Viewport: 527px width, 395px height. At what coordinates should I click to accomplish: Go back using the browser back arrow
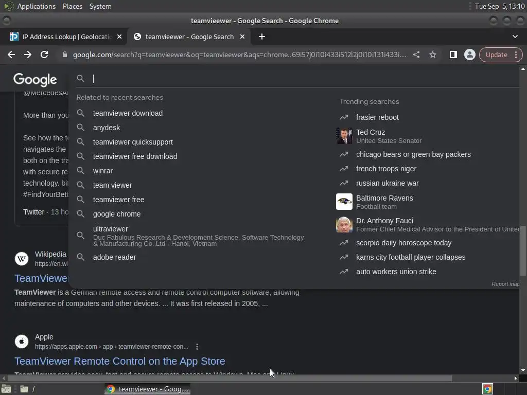coord(11,55)
